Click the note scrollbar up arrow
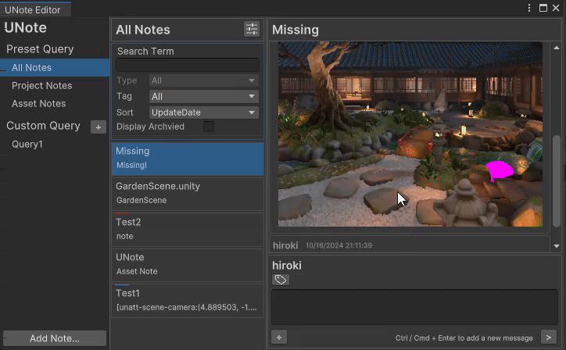 click(x=557, y=48)
